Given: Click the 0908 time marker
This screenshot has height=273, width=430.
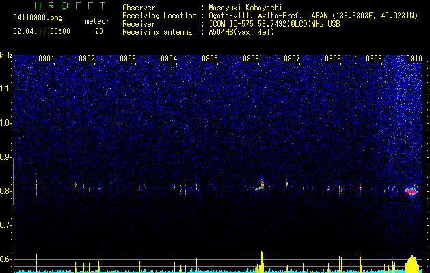Looking at the screenshot, I should click(333, 58).
